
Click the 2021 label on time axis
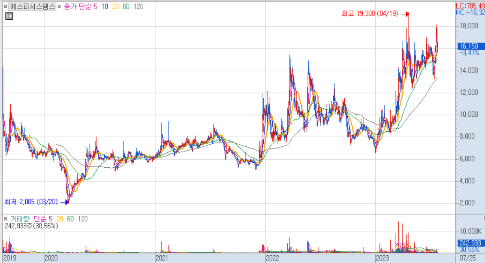pyautogui.click(x=162, y=258)
